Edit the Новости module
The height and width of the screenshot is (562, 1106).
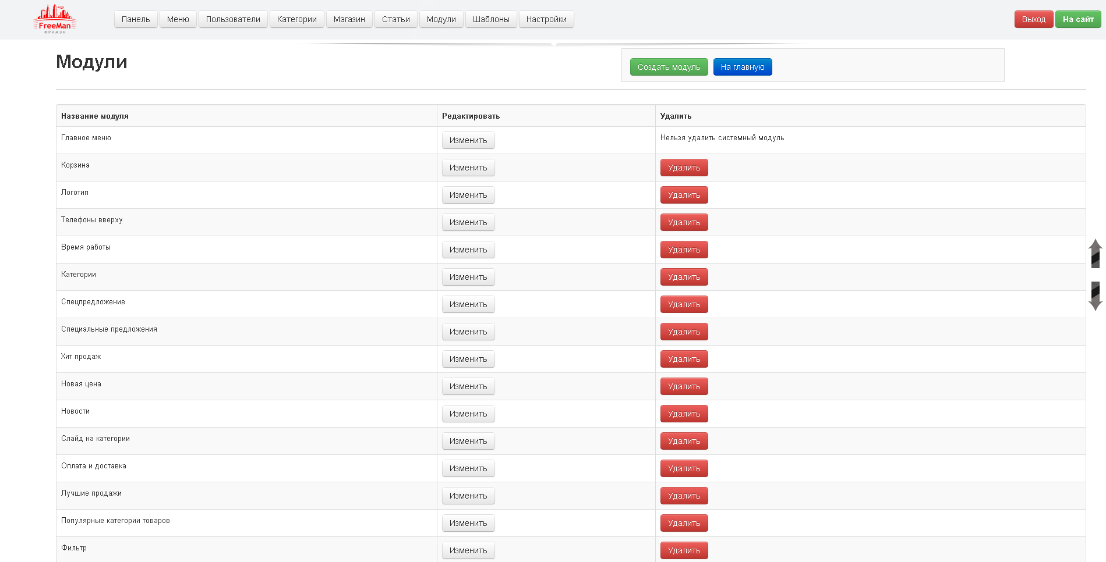pyautogui.click(x=468, y=414)
